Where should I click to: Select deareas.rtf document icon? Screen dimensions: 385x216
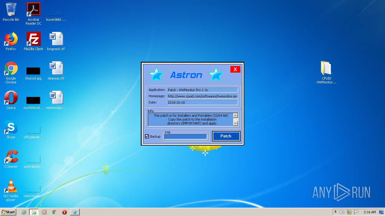pos(56,71)
